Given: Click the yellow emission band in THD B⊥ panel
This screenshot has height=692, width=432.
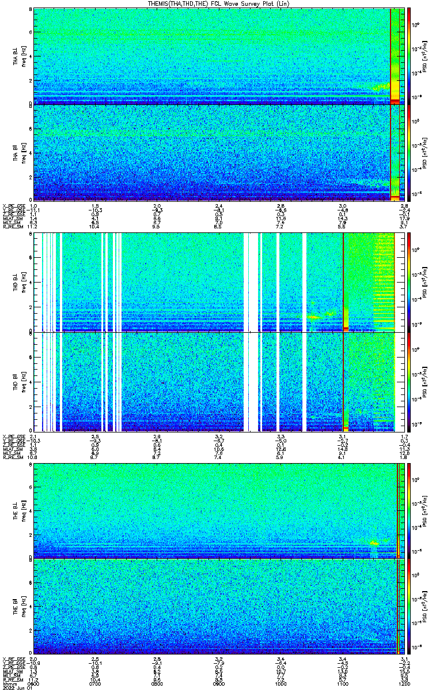Looking at the screenshot, I should point(314,317).
